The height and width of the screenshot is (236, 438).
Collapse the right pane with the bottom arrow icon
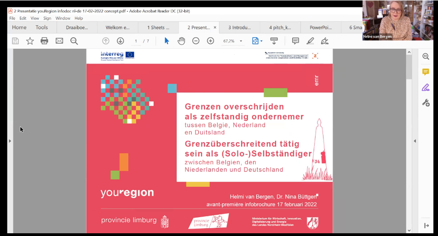coord(426,225)
